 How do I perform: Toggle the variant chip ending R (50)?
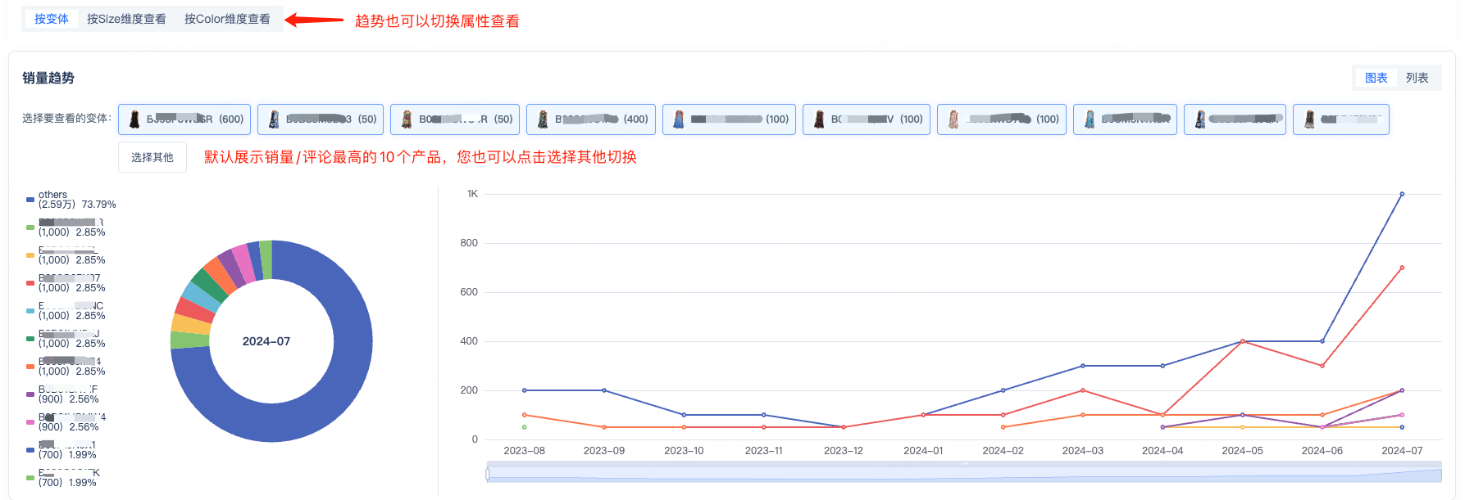point(455,119)
